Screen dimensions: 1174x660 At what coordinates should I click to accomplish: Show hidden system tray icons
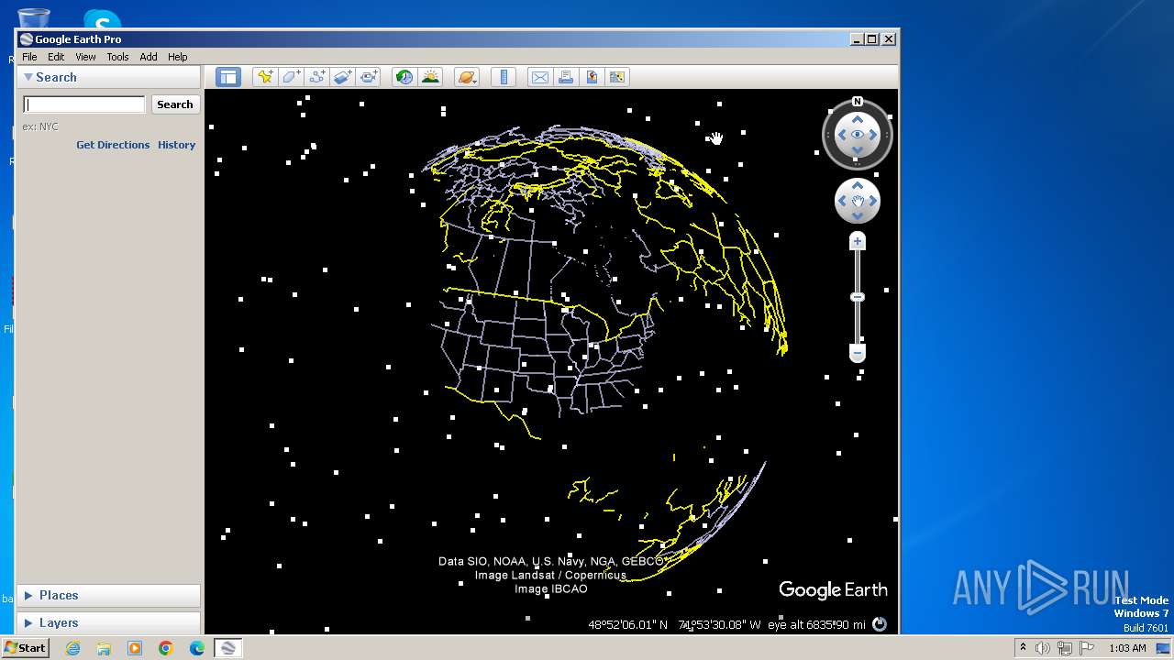coord(1023,648)
